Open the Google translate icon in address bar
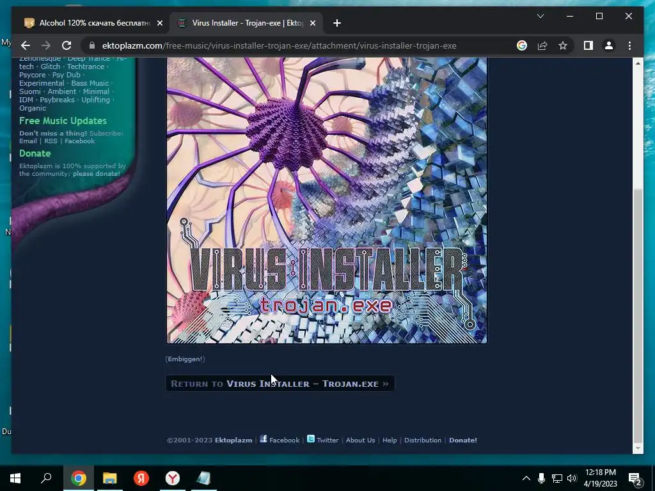Image resolution: width=655 pixels, height=491 pixels. 522,45
